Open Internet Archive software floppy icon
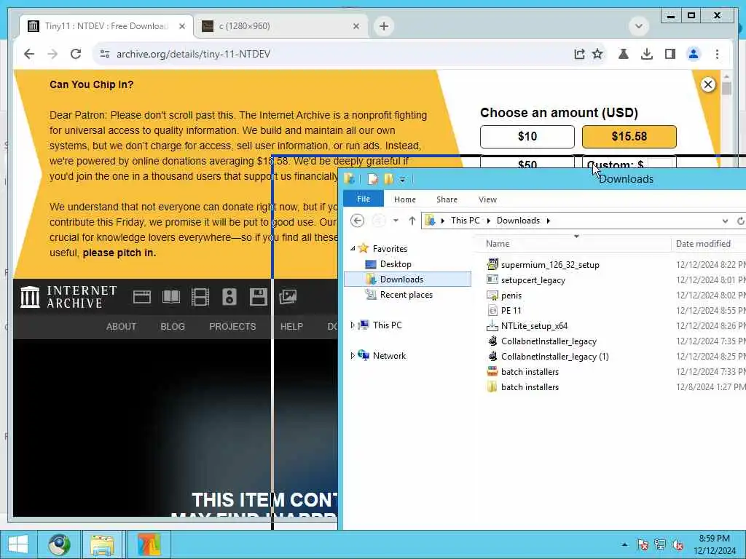This screenshot has height=559, width=746. pos(259,297)
